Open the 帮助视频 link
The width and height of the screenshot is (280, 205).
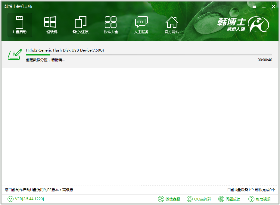[x=263, y=199]
